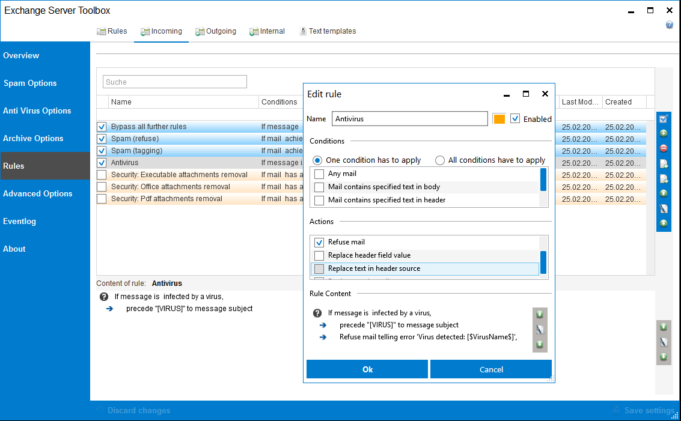Click the question mark icon in the main Content of rule
The width and height of the screenshot is (681, 421).
pos(104,297)
